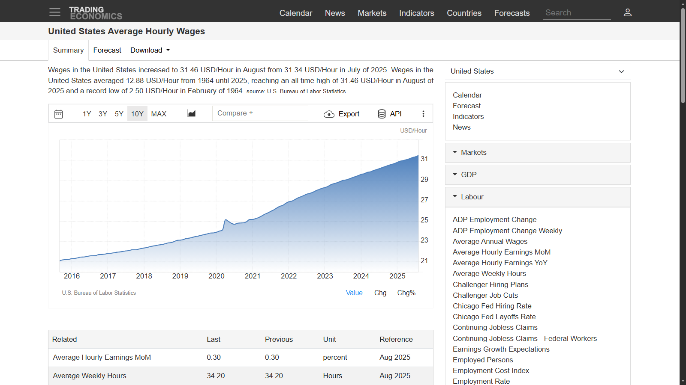Open Calendar in top navigation
686x385 pixels.
296,13
